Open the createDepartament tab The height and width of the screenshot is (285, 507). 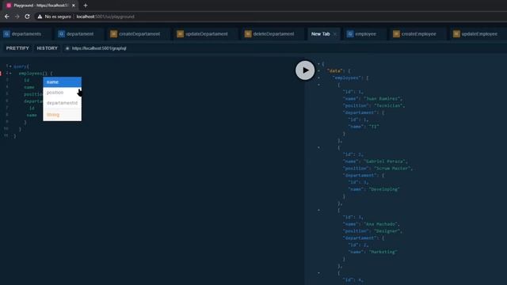point(139,34)
